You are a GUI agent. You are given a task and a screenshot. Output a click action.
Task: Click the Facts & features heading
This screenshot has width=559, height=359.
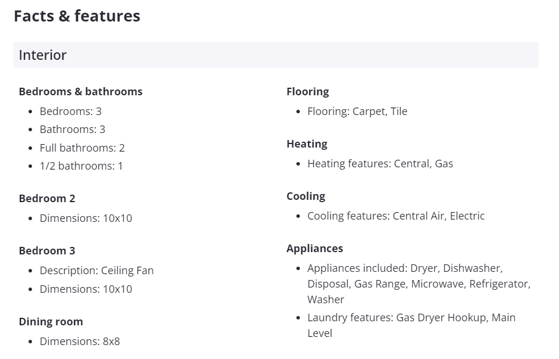(77, 16)
